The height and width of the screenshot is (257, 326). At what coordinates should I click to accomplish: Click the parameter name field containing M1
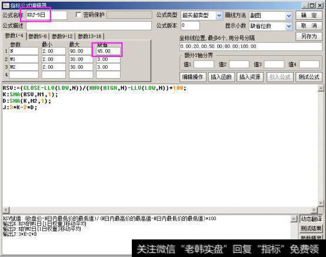(x=24, y=59)
